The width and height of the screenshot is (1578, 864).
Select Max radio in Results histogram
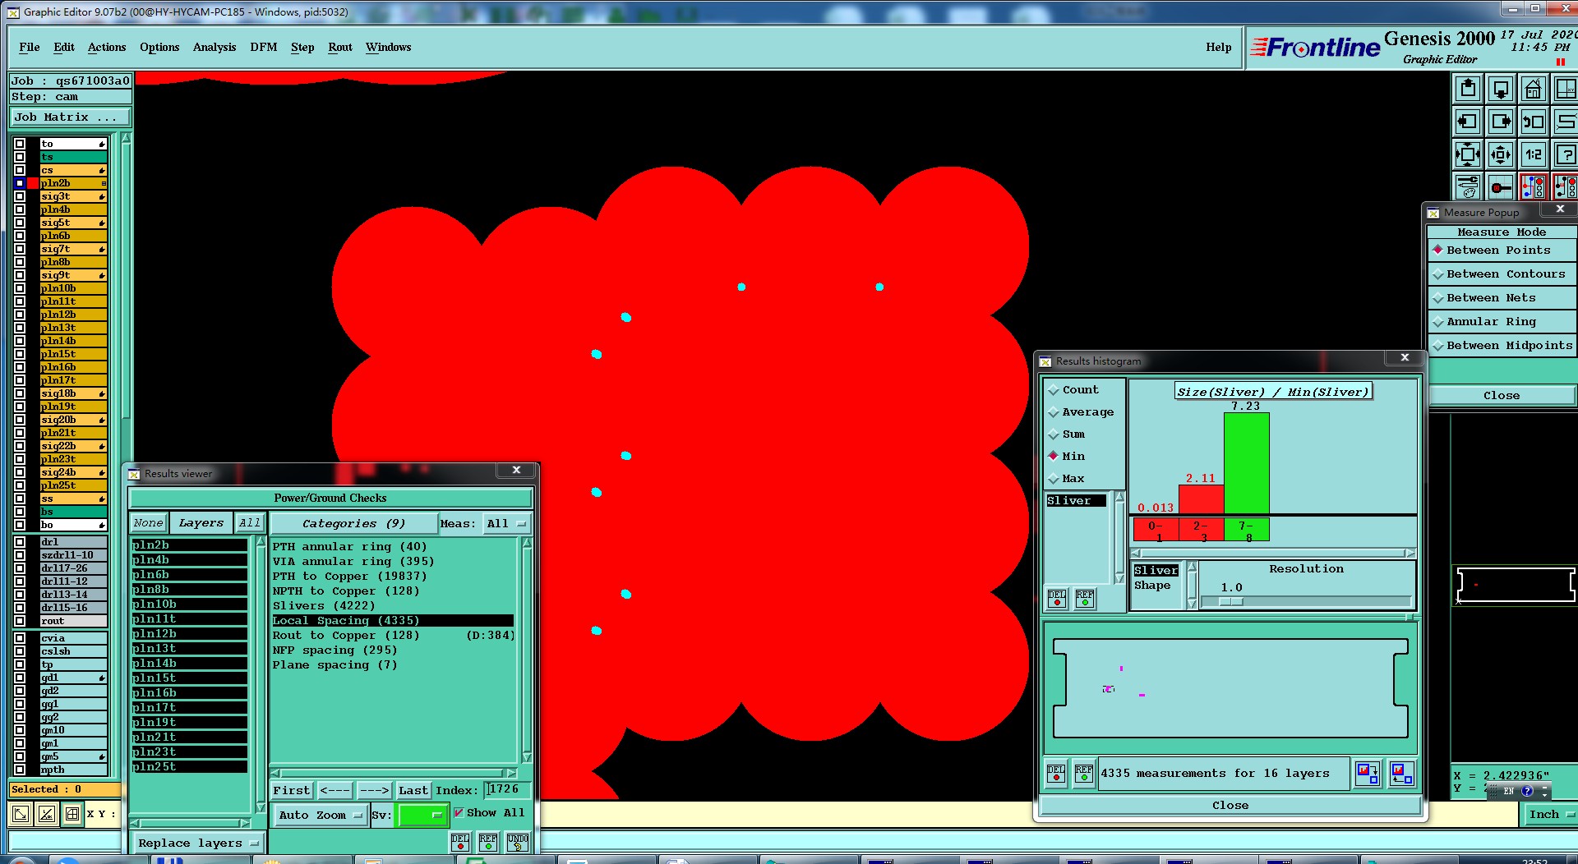click(1054, 479)
